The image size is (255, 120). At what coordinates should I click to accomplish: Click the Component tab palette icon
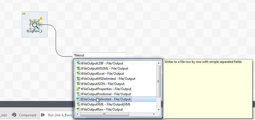(14, 115)
